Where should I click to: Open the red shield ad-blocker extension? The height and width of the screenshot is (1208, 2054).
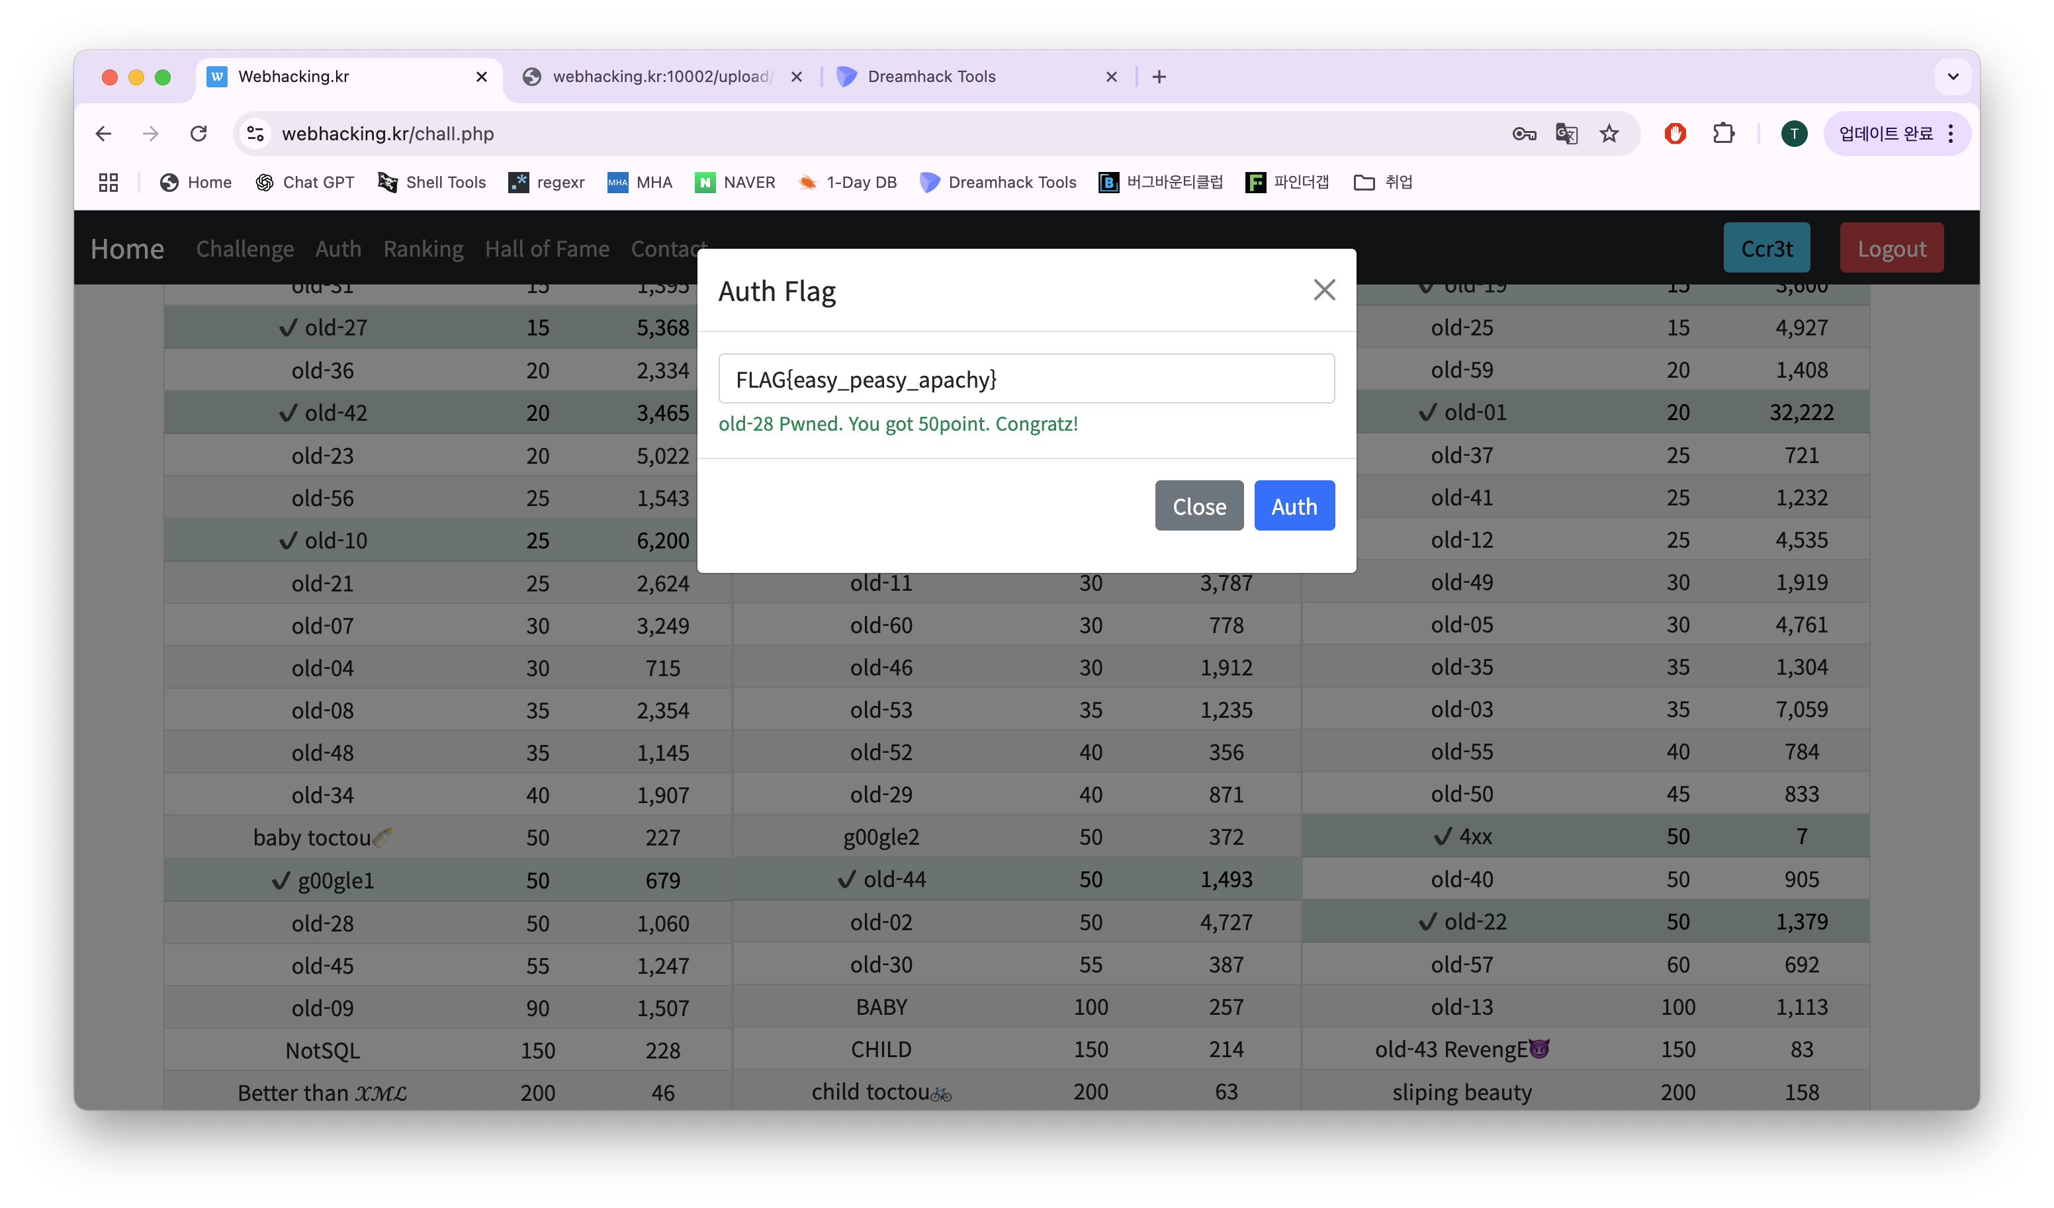pyautogui.click(x=1675, y=134)
